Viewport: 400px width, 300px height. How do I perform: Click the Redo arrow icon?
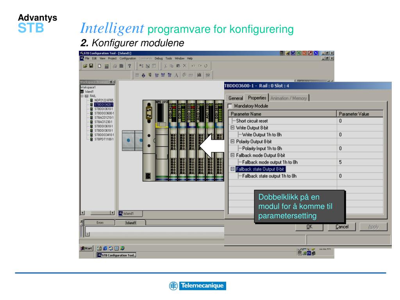tap(200, 66)
